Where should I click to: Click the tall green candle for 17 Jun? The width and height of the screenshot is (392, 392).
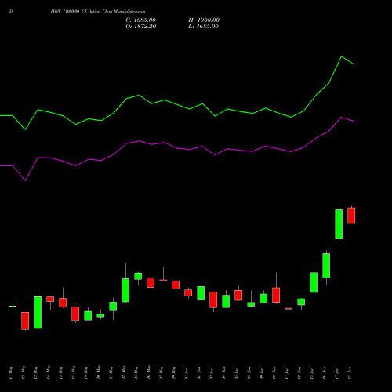pos(339,224)
